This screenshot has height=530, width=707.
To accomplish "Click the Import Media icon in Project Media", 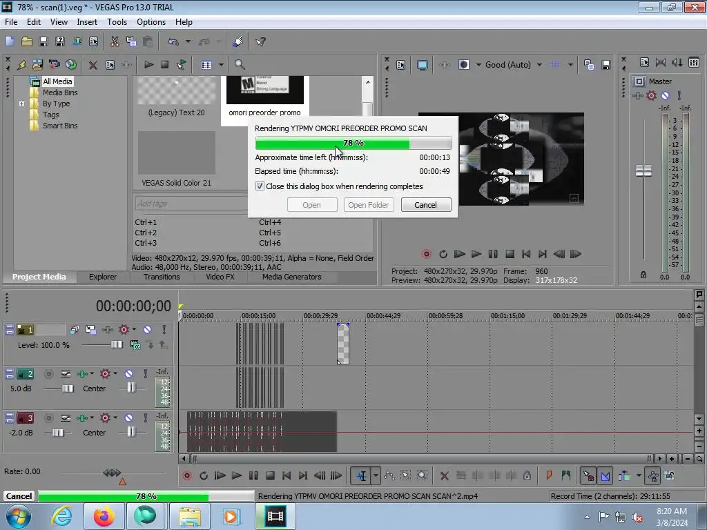I will coord(38,65).
